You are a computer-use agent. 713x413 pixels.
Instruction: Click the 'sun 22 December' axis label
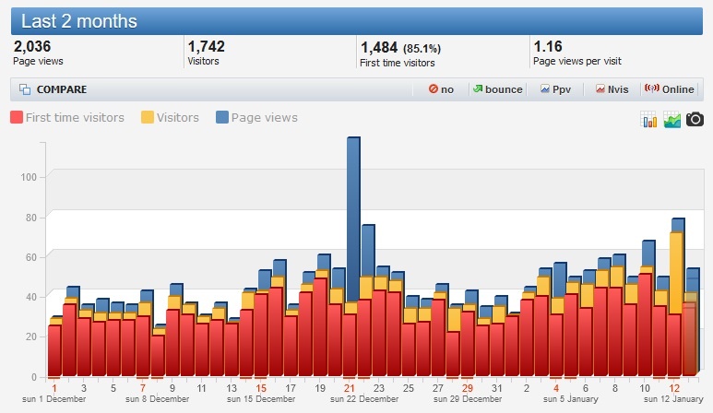[x=364, y=399]
